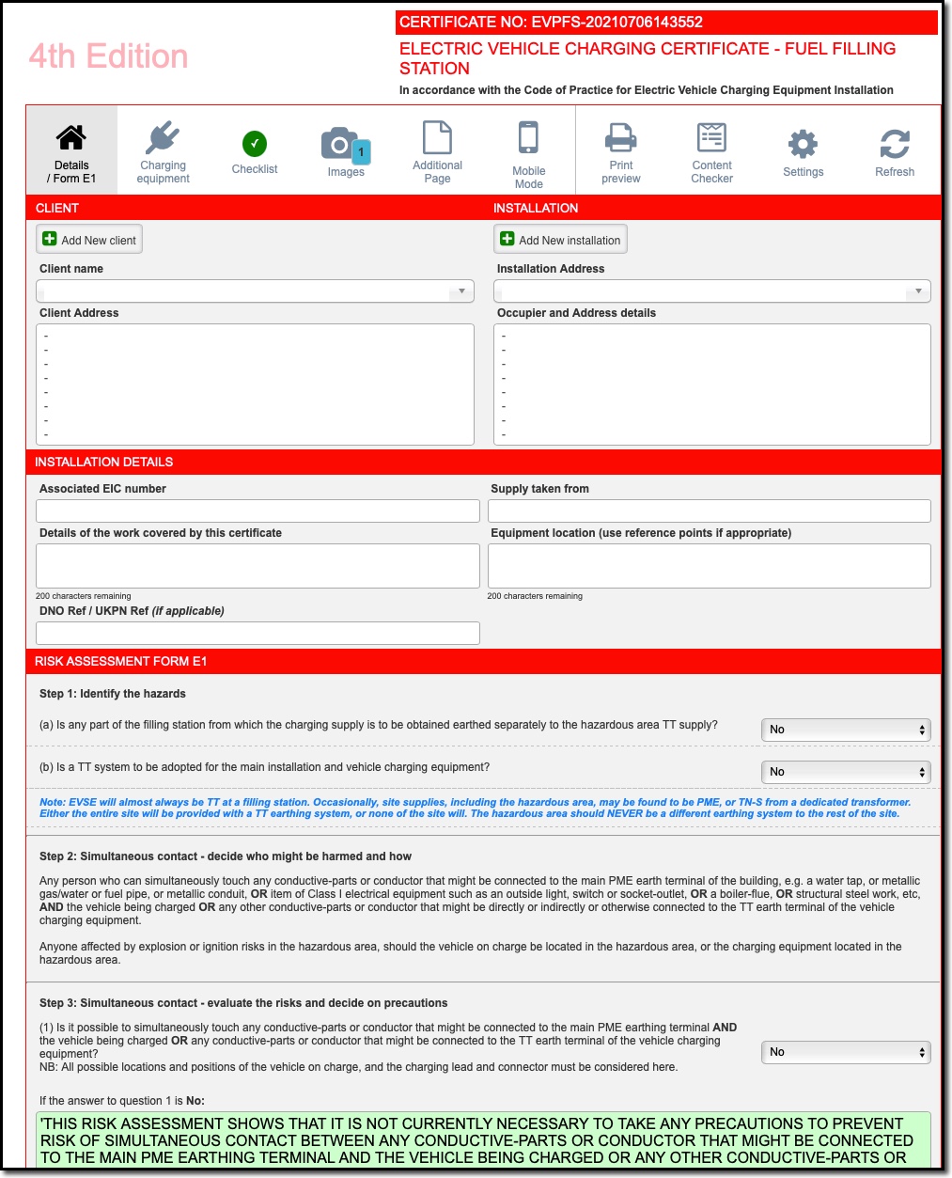
Task: Run the Content Checker
Action: click(711, 150)
